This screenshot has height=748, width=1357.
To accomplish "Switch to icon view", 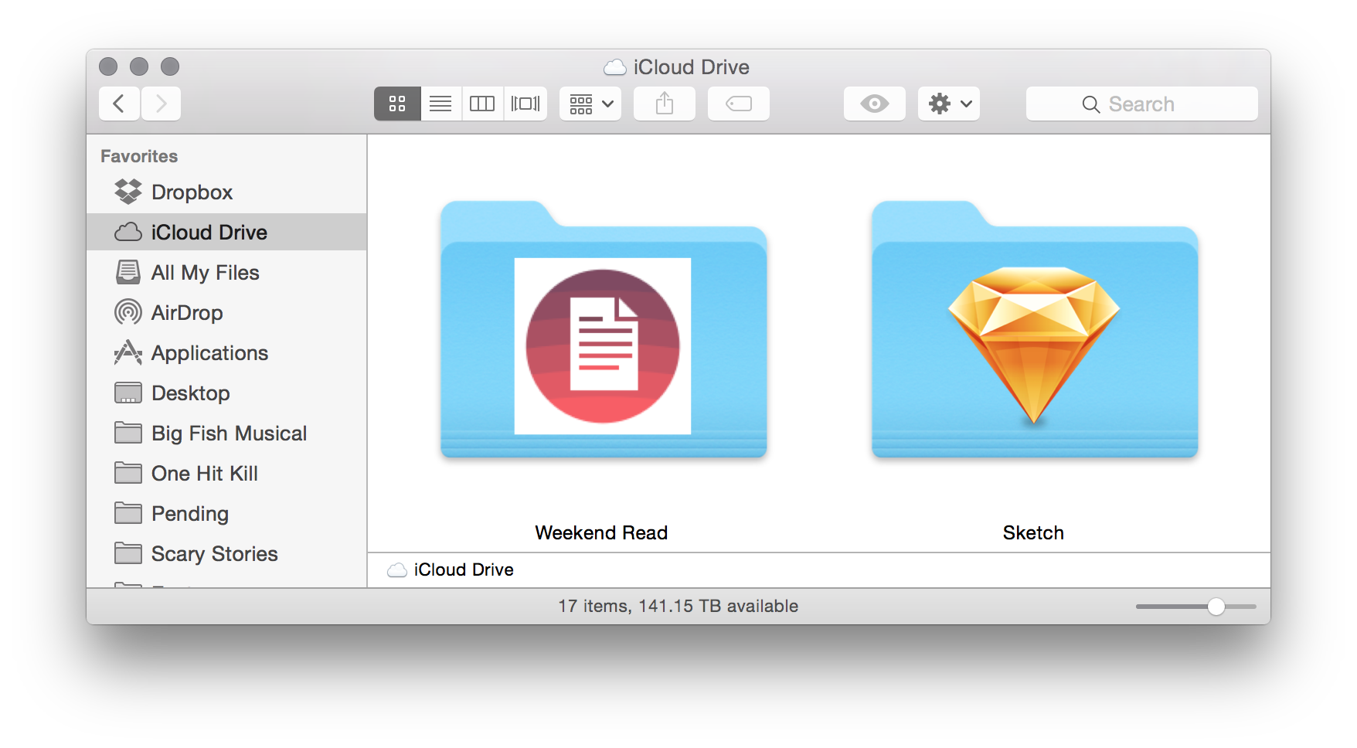I will click(x=397, y=104).
